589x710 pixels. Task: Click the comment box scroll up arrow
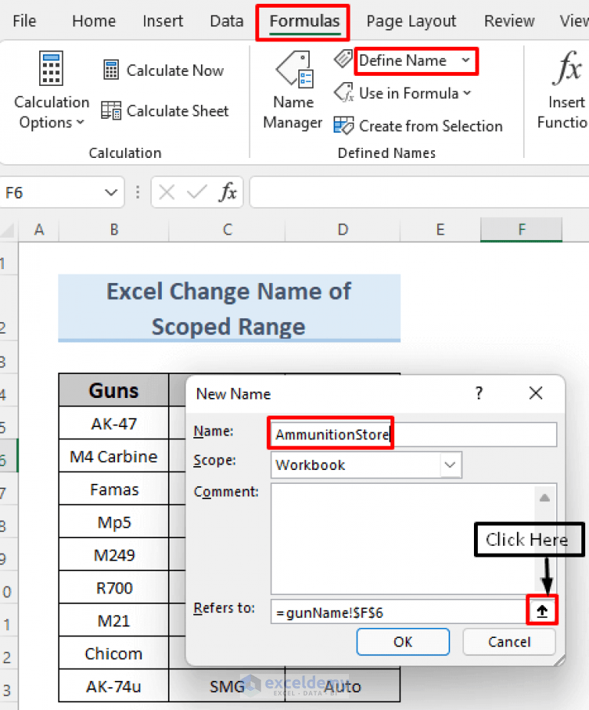click(545, 498)
